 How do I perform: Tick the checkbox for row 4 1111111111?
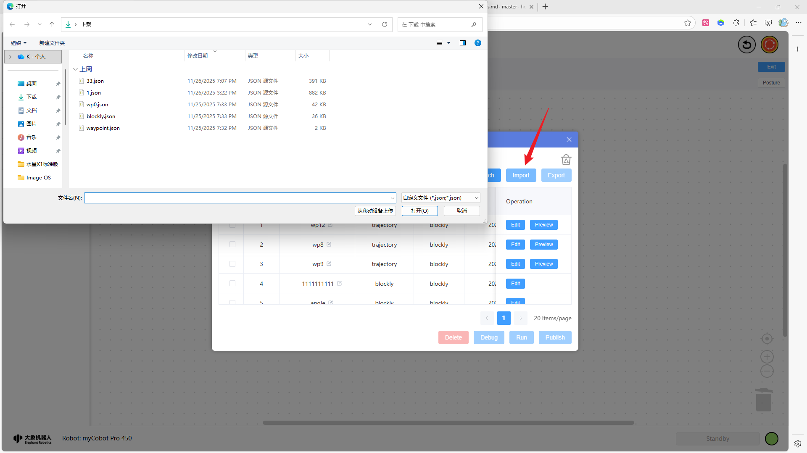coord(232,284)
